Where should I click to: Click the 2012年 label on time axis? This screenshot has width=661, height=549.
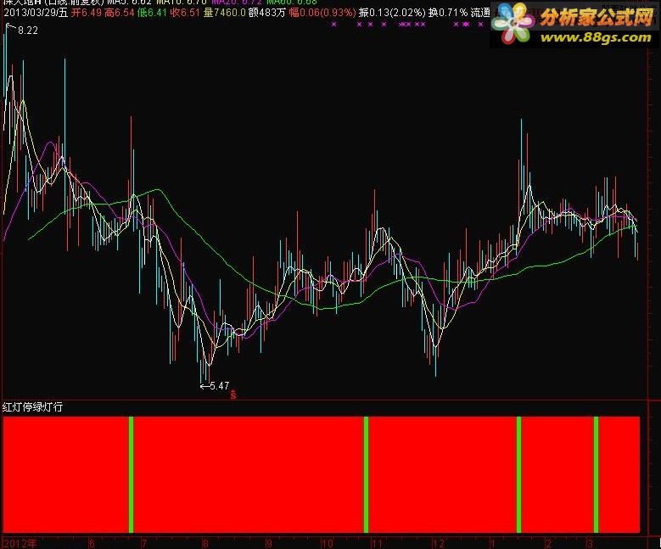point(20,543)
